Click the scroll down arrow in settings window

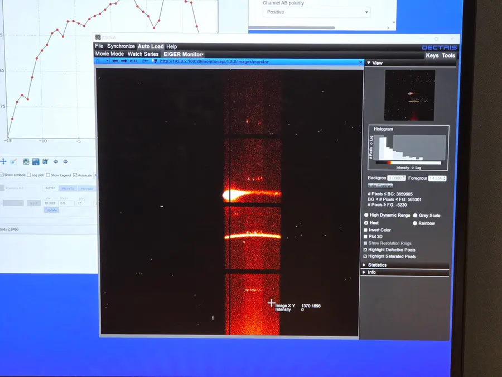394,22
